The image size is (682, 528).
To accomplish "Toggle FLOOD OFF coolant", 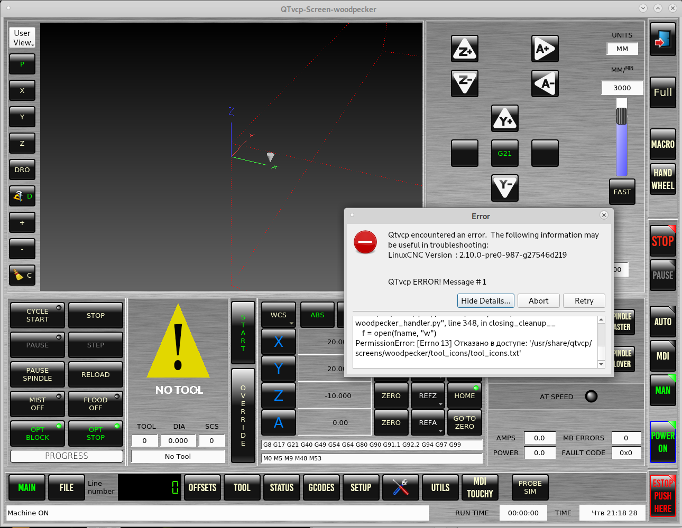I will 96,404.
